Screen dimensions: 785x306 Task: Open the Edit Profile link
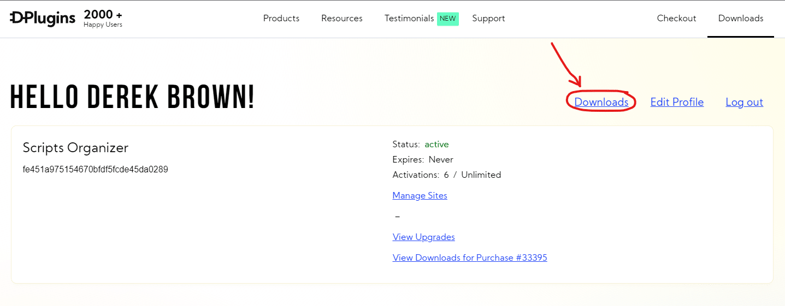click(677, 102)
